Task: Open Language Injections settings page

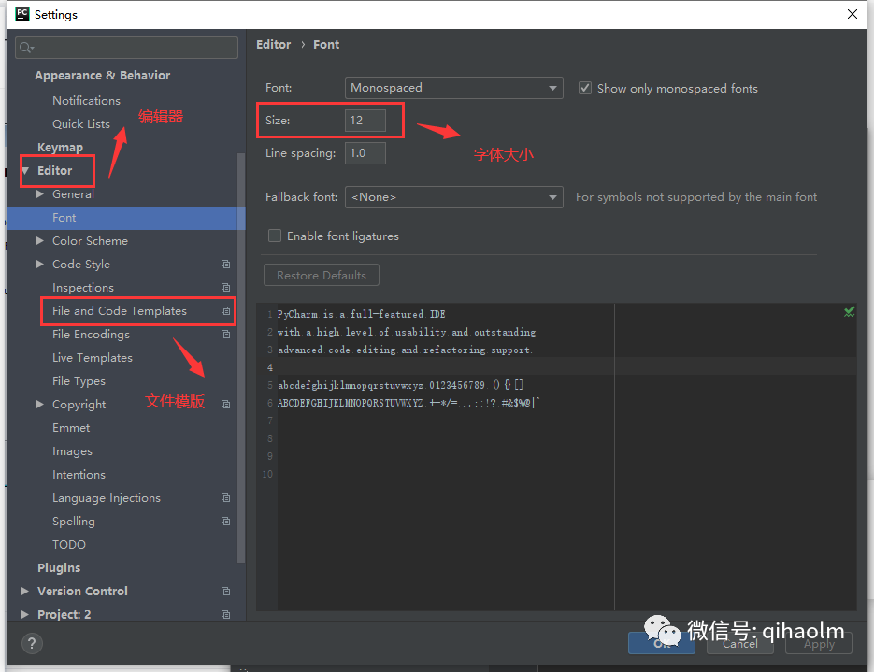Action: [x=107, y=497]
